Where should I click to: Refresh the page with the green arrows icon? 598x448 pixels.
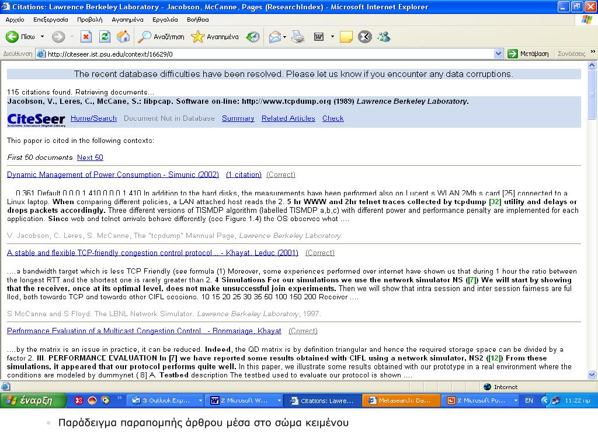pyautogui.click(x=105, y=37)
